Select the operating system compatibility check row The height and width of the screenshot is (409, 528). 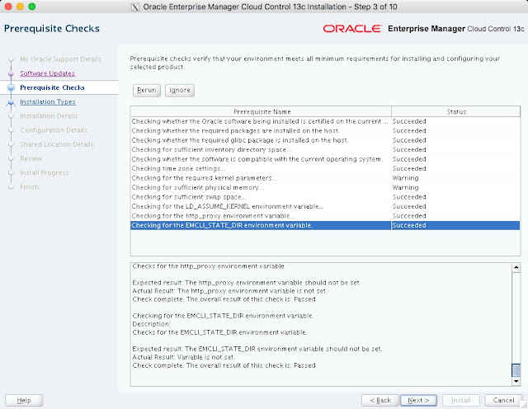point(325,159)
